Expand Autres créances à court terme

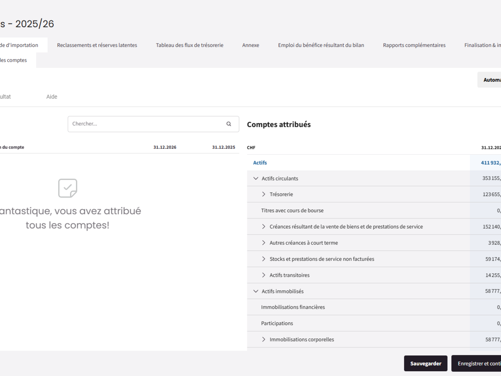coord(264,243)
